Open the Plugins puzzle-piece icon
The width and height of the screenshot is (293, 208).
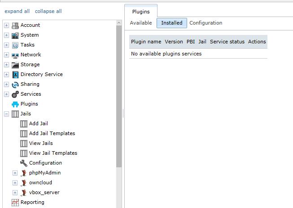tap(15, 104)
